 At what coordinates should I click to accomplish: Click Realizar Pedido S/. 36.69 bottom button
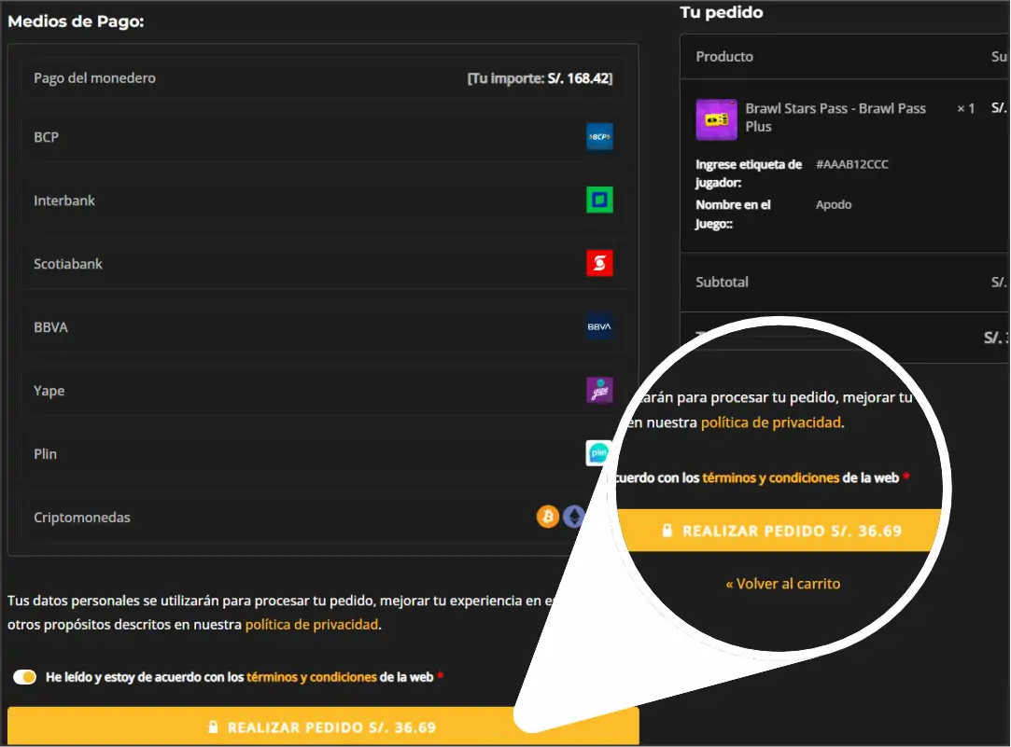[x=323, y=726]
